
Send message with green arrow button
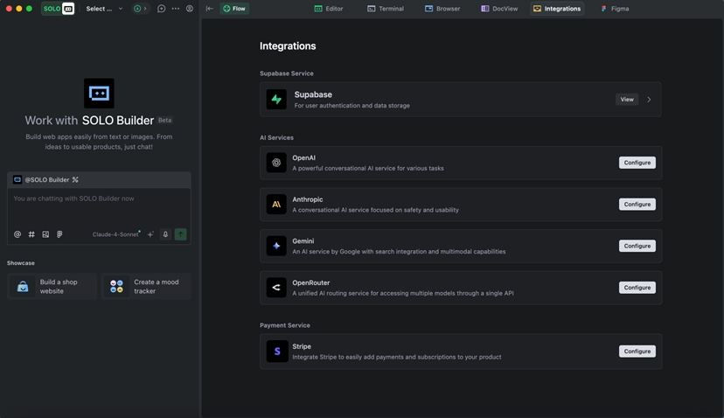coord(180,234)
